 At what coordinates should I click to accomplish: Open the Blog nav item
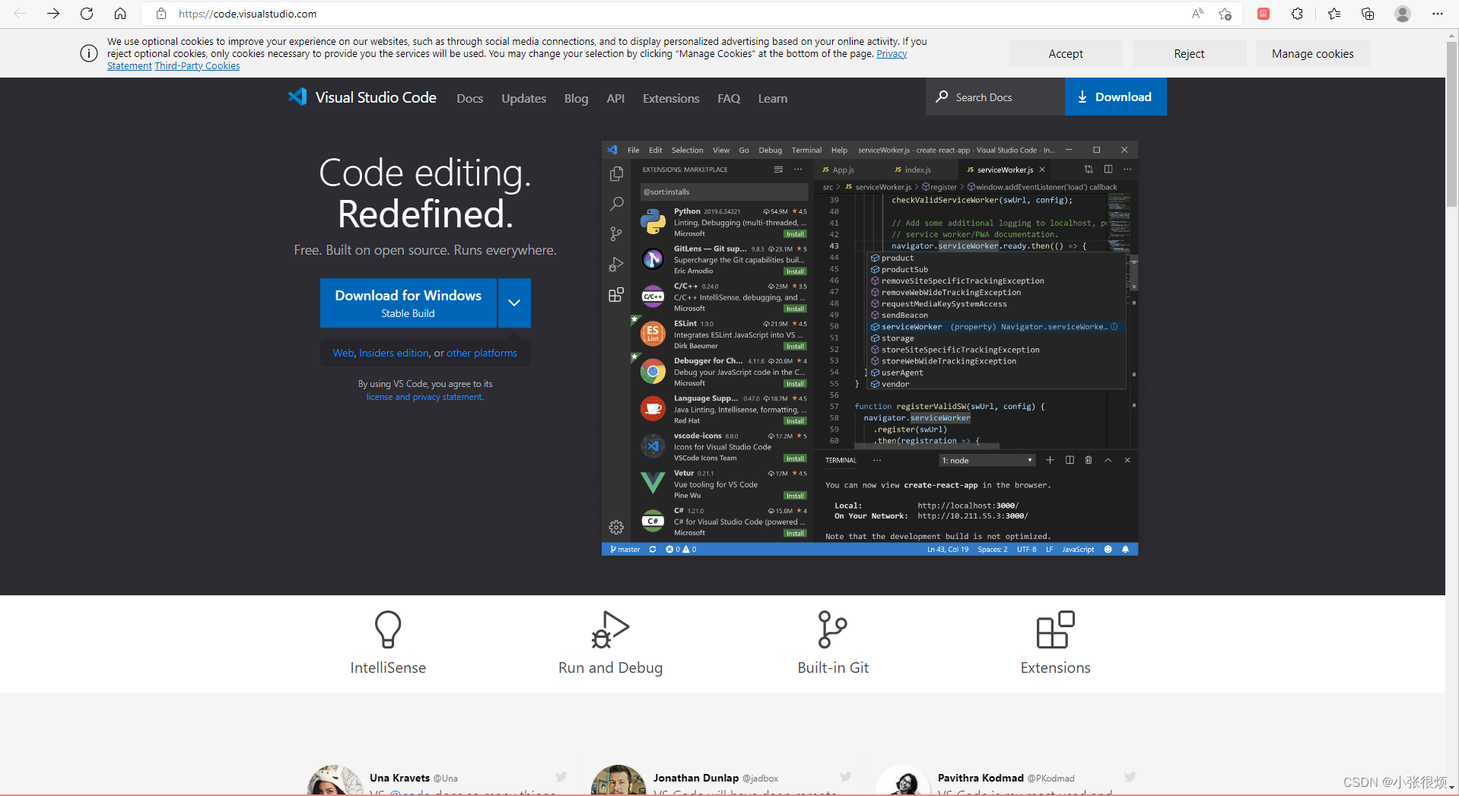coord(576,99)
